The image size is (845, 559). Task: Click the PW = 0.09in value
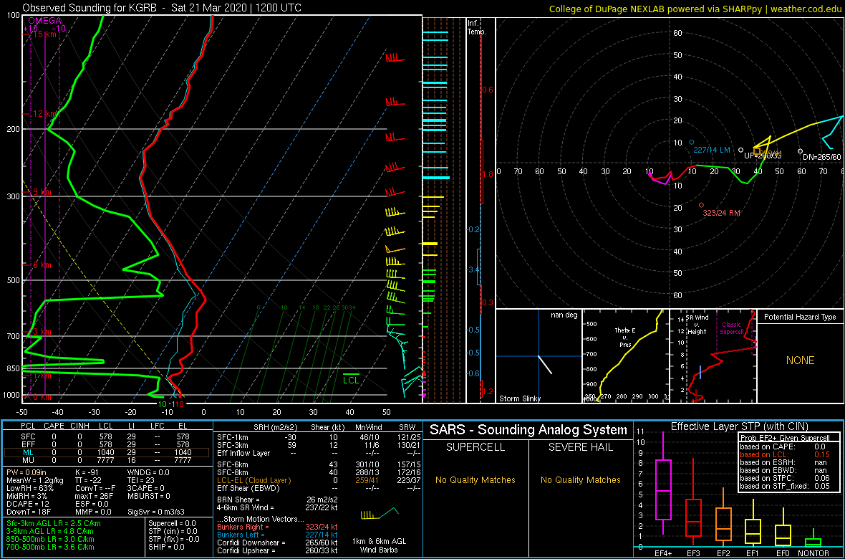28,472
